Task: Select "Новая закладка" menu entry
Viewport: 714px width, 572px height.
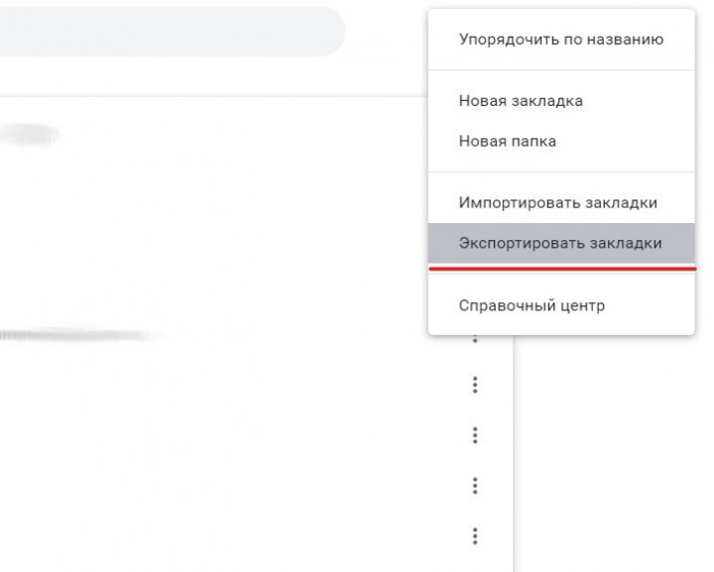Action: point(521,101)
